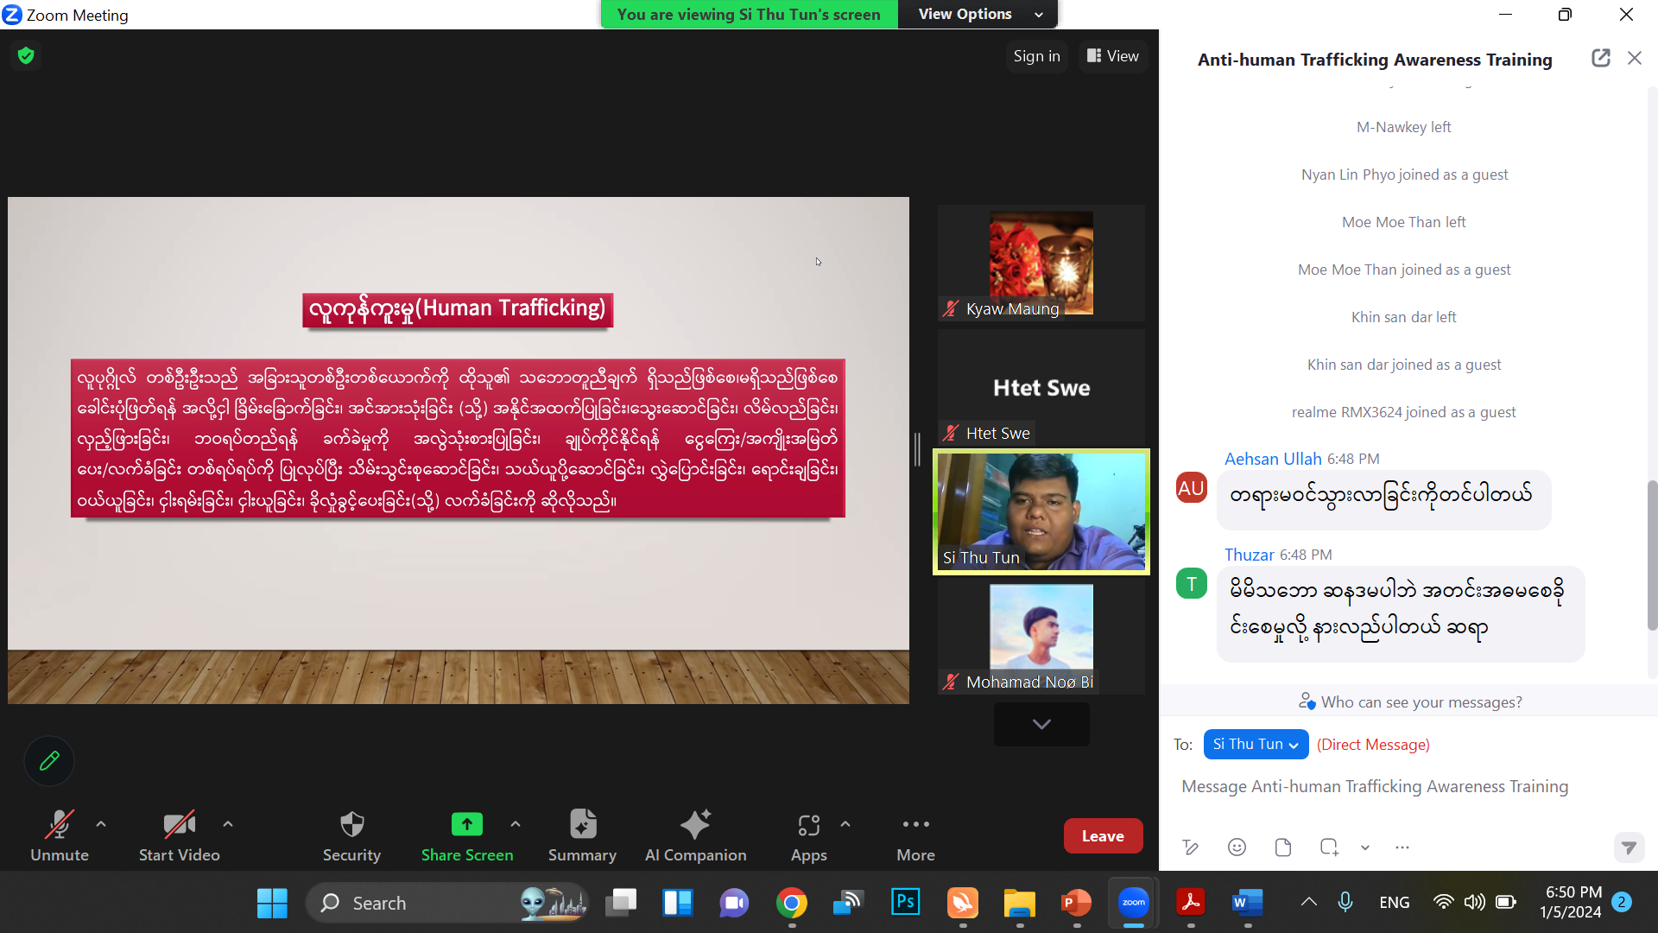Click the green Share Screen icon
This screenshot has width=1658, height=933.
point(467,824)
